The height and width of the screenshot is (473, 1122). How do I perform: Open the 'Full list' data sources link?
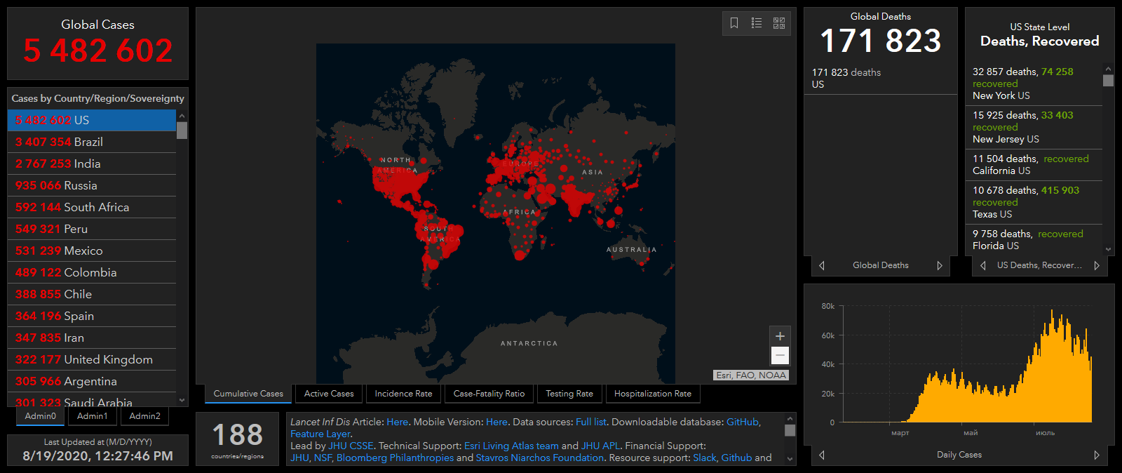pyautogui.click(x=591, y=422)
